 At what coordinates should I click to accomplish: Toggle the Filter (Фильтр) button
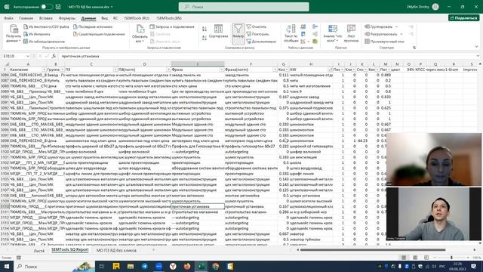click(x=238, y=33)
